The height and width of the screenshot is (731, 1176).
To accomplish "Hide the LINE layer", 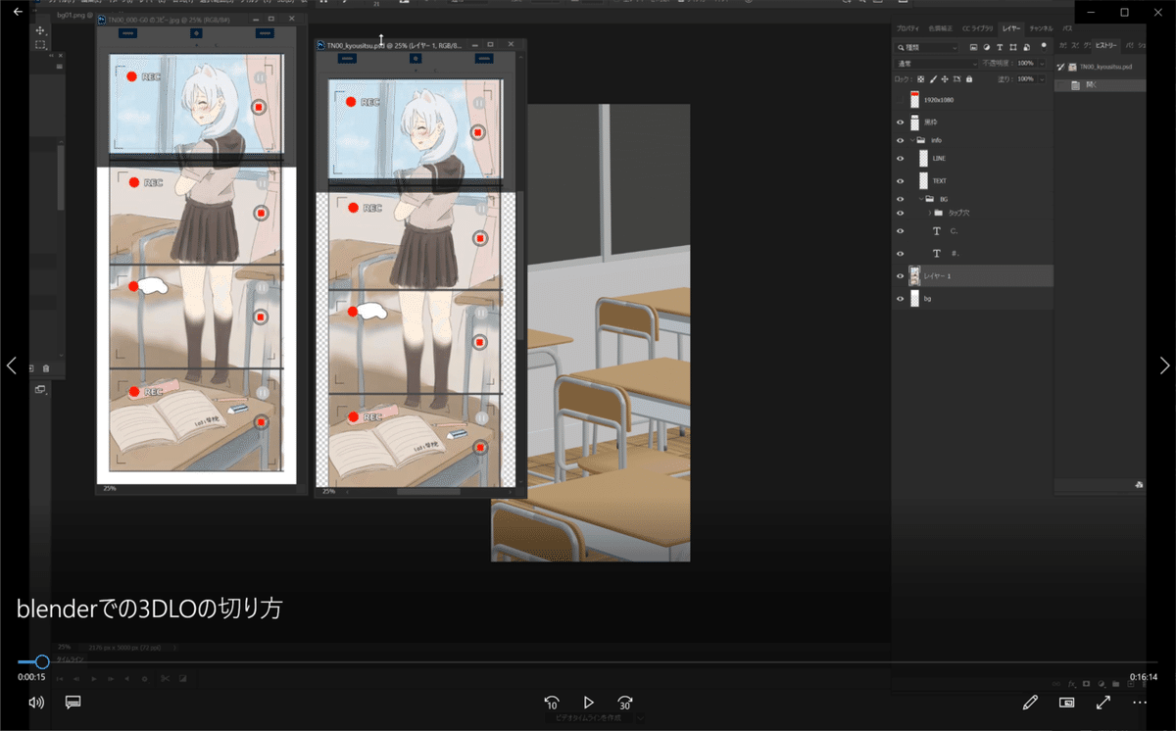I will click(x=900, y=158).
